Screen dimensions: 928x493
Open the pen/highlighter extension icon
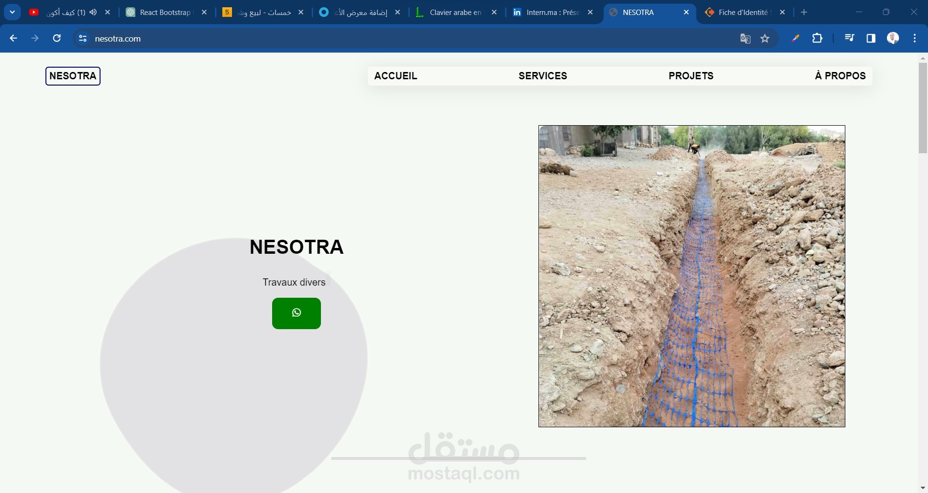pyautogui.click(x=796, y=38)
